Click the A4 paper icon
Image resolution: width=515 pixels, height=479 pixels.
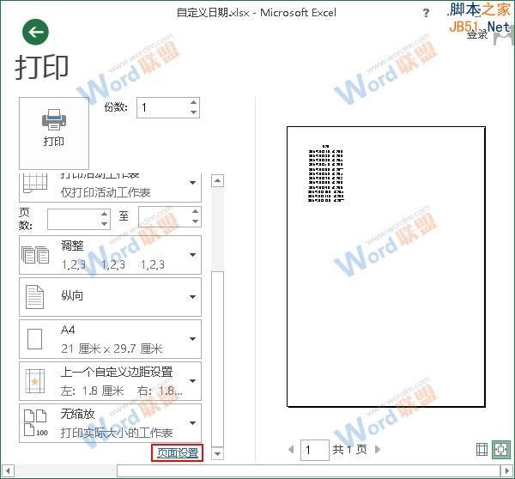34,339
